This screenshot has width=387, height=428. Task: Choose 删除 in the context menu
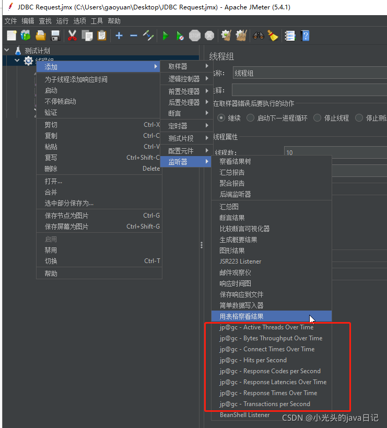[99, 169]
